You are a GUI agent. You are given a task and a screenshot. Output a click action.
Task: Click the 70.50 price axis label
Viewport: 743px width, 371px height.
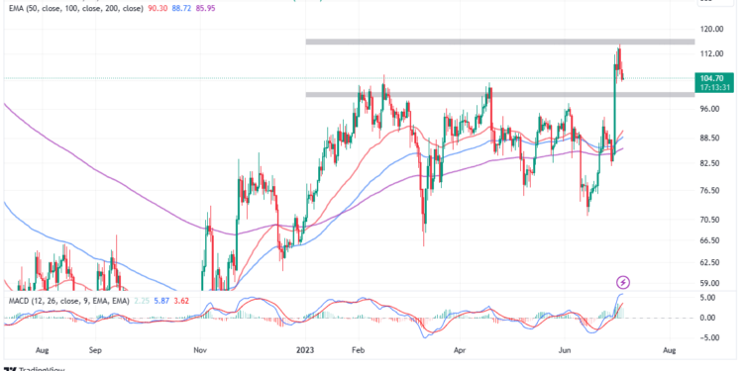coord(711,220)
